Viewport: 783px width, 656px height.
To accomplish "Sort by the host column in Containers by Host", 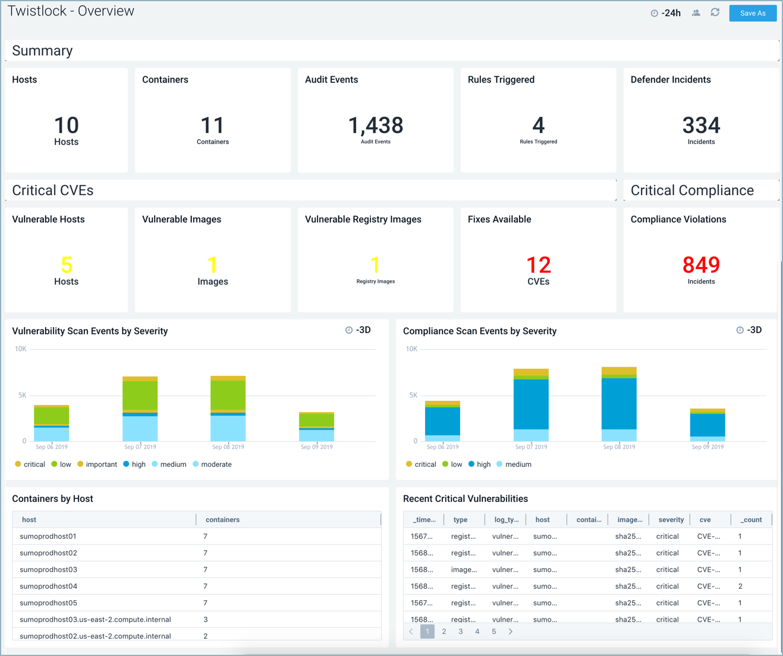I will (x=29, y=519).
